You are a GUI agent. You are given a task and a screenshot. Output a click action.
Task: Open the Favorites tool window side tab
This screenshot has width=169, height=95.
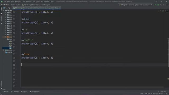(x=1, y=85)
